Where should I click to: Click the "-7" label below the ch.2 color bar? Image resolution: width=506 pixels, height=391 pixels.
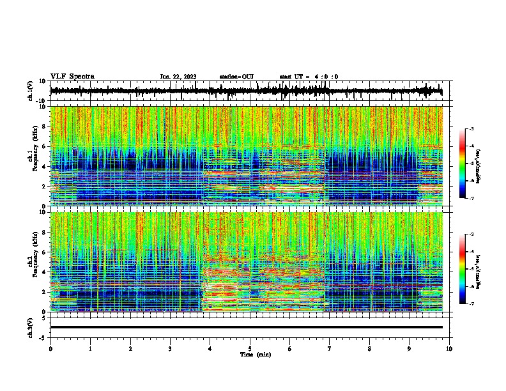pyautogui.click(x=471, y=303)
